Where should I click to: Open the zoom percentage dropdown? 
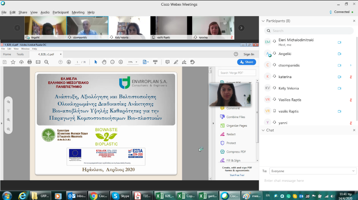click(132, 62)
